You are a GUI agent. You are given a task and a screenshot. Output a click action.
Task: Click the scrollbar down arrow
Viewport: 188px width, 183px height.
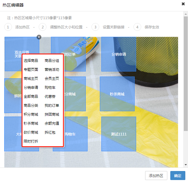click(186, 165)
